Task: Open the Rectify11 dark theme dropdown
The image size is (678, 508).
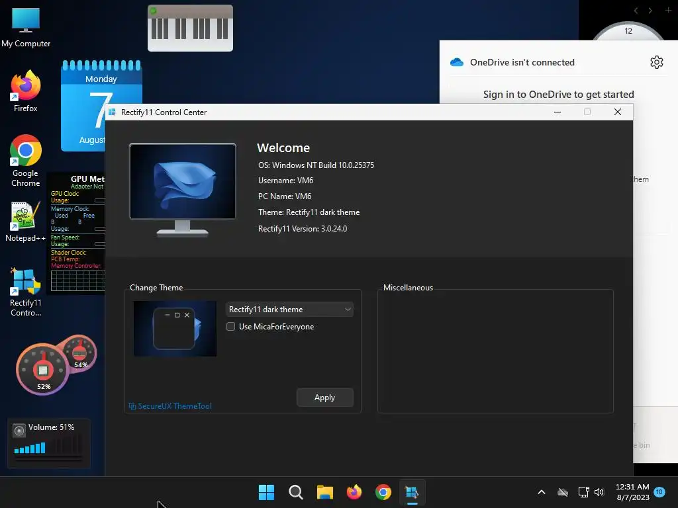Action: 290,310
